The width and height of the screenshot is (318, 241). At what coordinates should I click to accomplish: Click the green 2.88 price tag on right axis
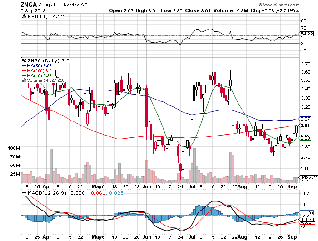tap(305, 138)
